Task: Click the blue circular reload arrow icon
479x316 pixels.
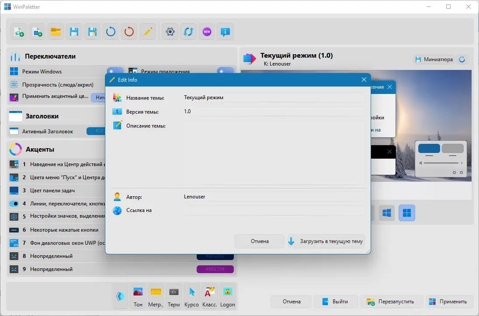Action: [111, 32]
